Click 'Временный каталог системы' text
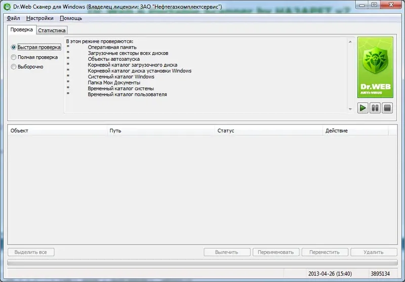Image resolution: width=405 pixels, height=282 pixels. 121,89
